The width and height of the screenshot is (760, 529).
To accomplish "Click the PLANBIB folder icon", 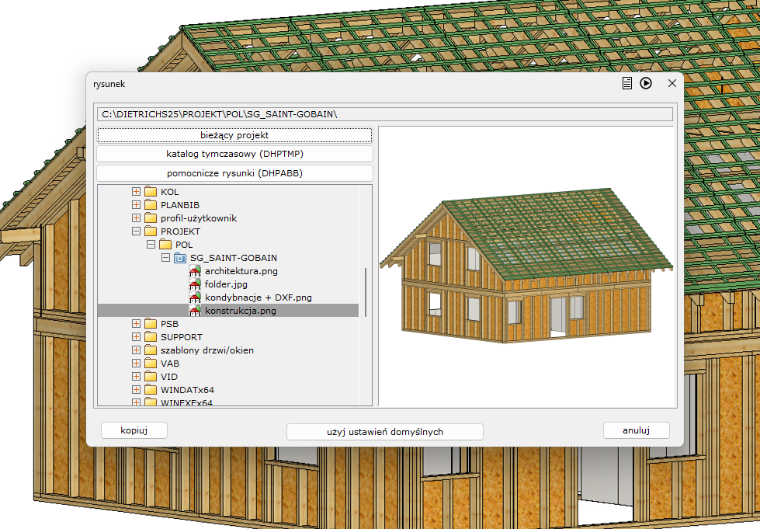I will pyautogui.click(x=151, y=205).
